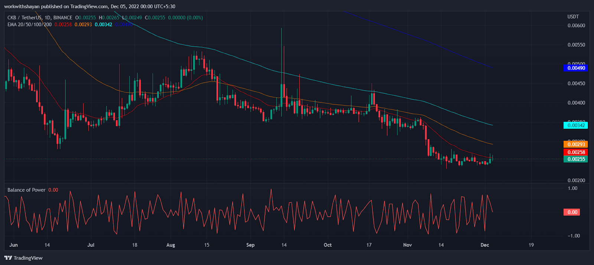This screenshot has height=265, width=594.
Task: Click the 0.00200 price axis label
Action: [576, 180]
